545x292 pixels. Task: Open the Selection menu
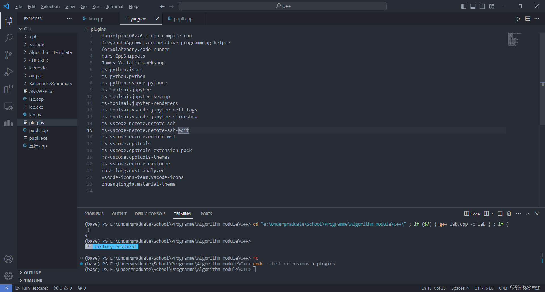[50, 6]
